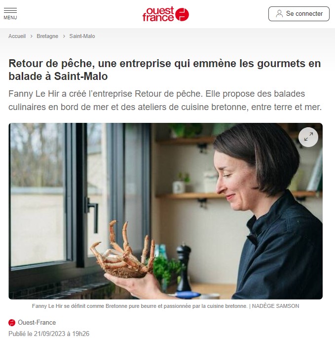Click the MENU text label
The height and width of the screenshot is (338, 335).
(10, 18)
